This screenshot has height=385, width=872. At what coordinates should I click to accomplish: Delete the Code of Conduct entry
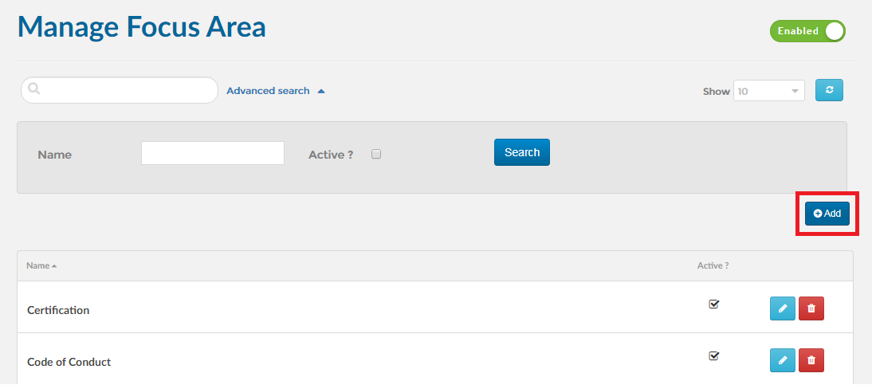(x=811, y=360)
